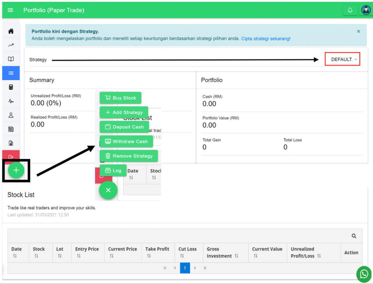Go to page 1 in pagination
This screenshot has height=284, width=373.
(x=185, y=268)
